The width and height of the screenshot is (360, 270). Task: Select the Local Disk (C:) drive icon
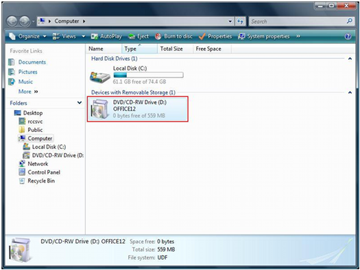[99, 77]
